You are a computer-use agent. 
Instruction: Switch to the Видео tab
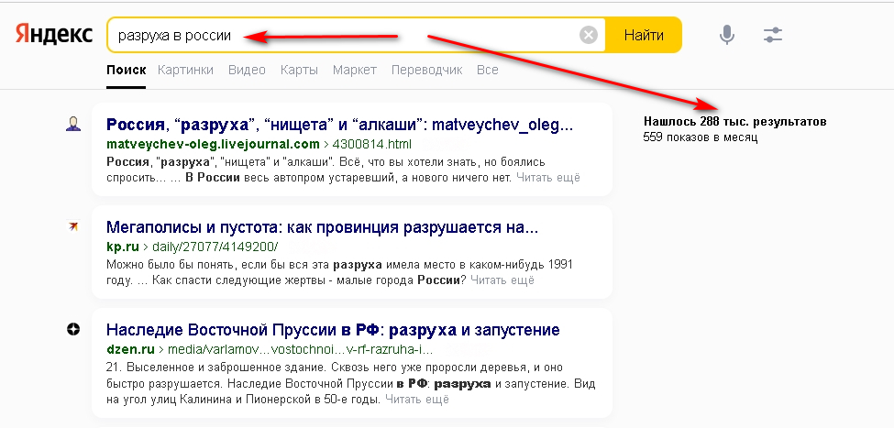point(247,70)
